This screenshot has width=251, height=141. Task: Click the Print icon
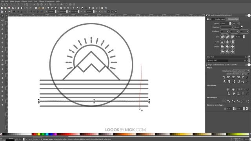pyautogui.click(x=13, y=8)
